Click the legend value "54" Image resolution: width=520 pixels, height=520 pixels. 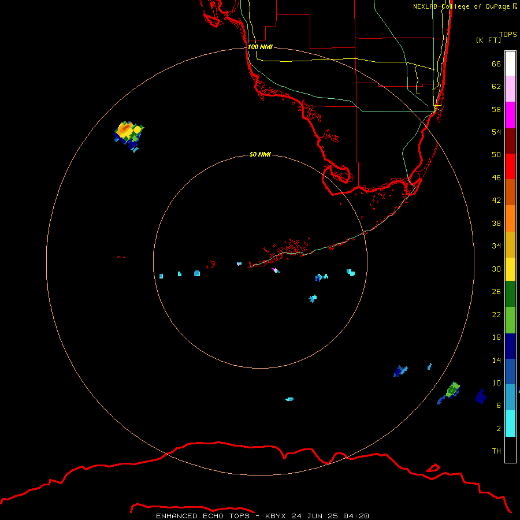coord(496,132)
